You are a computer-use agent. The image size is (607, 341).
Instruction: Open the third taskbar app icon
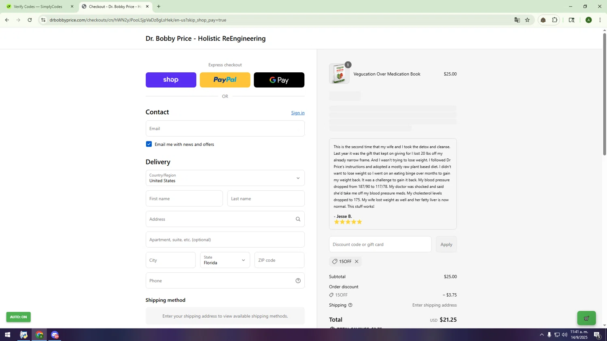55,335
